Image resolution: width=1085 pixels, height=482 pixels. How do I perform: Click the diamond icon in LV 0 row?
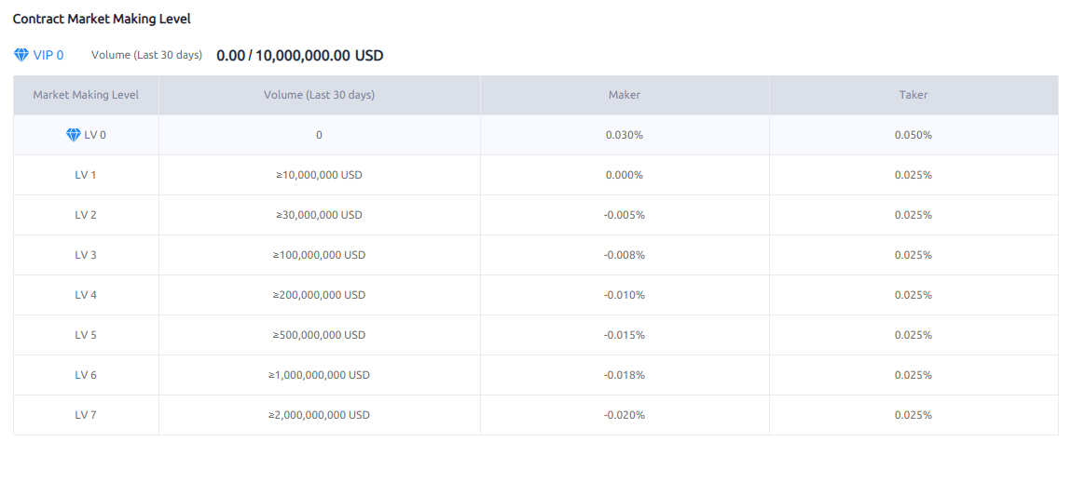coord(74,135)
